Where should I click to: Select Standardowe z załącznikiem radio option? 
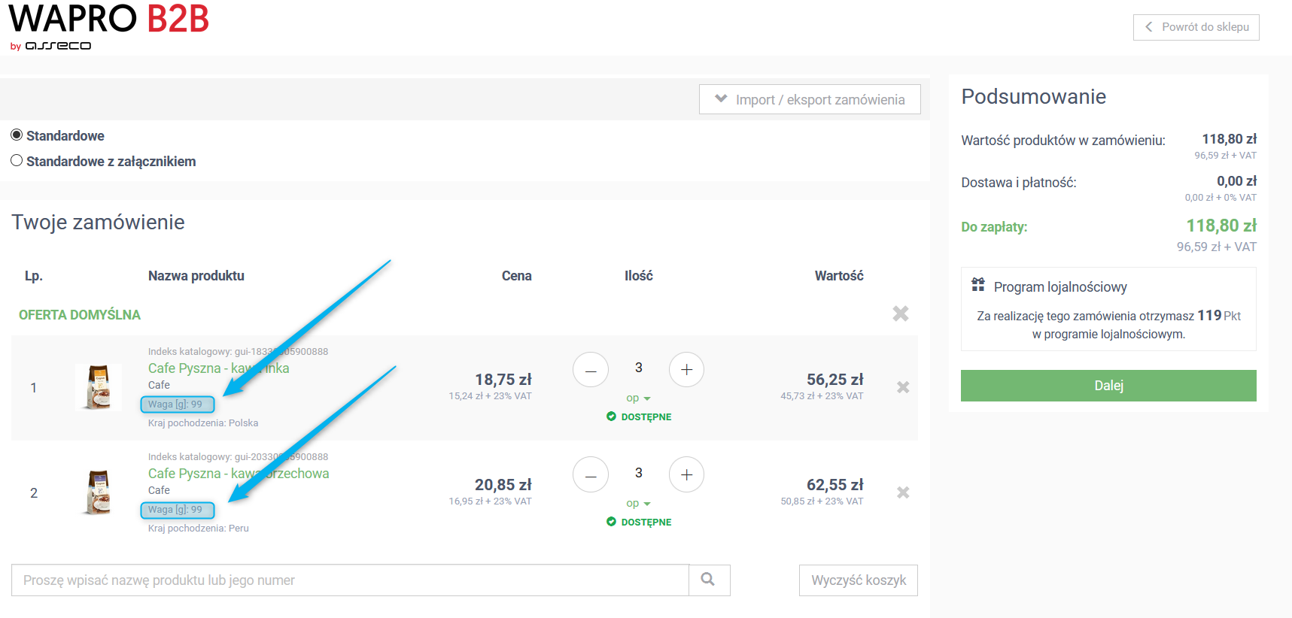pos(17,161)
